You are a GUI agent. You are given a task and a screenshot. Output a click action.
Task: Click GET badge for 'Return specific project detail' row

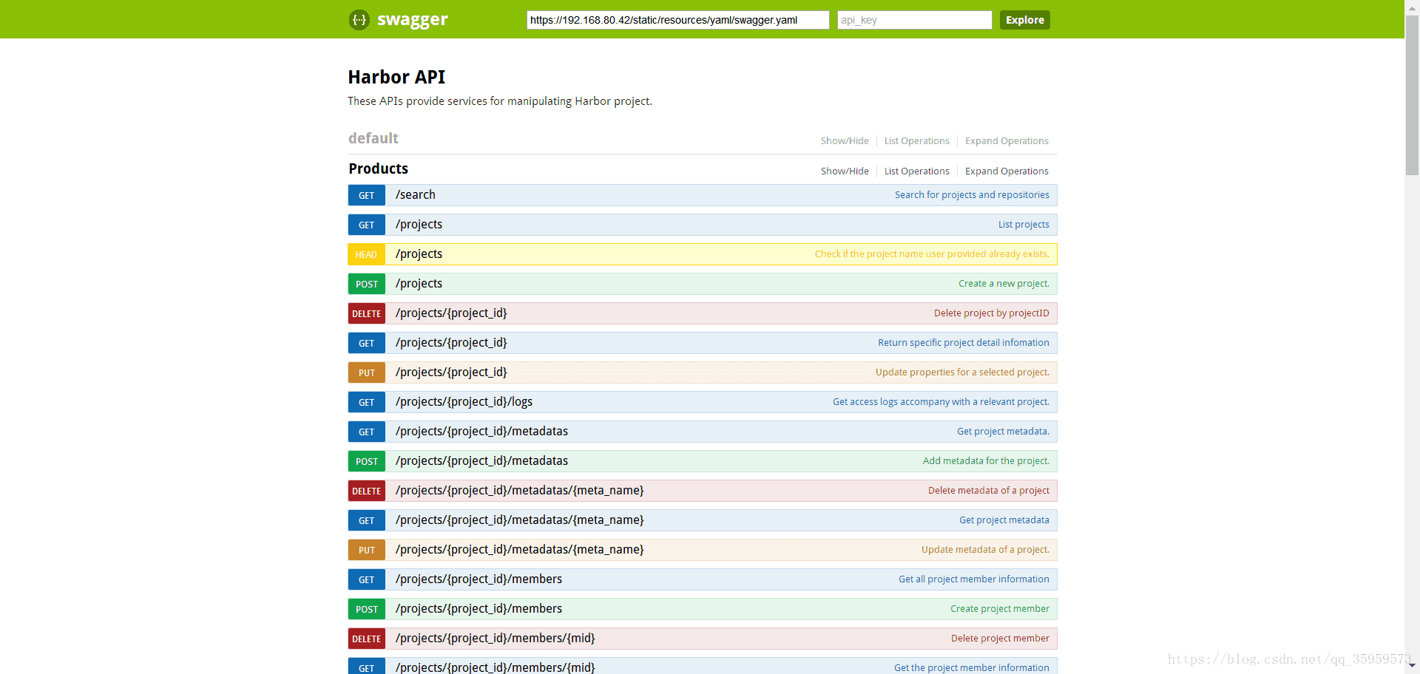coord(367,343)
